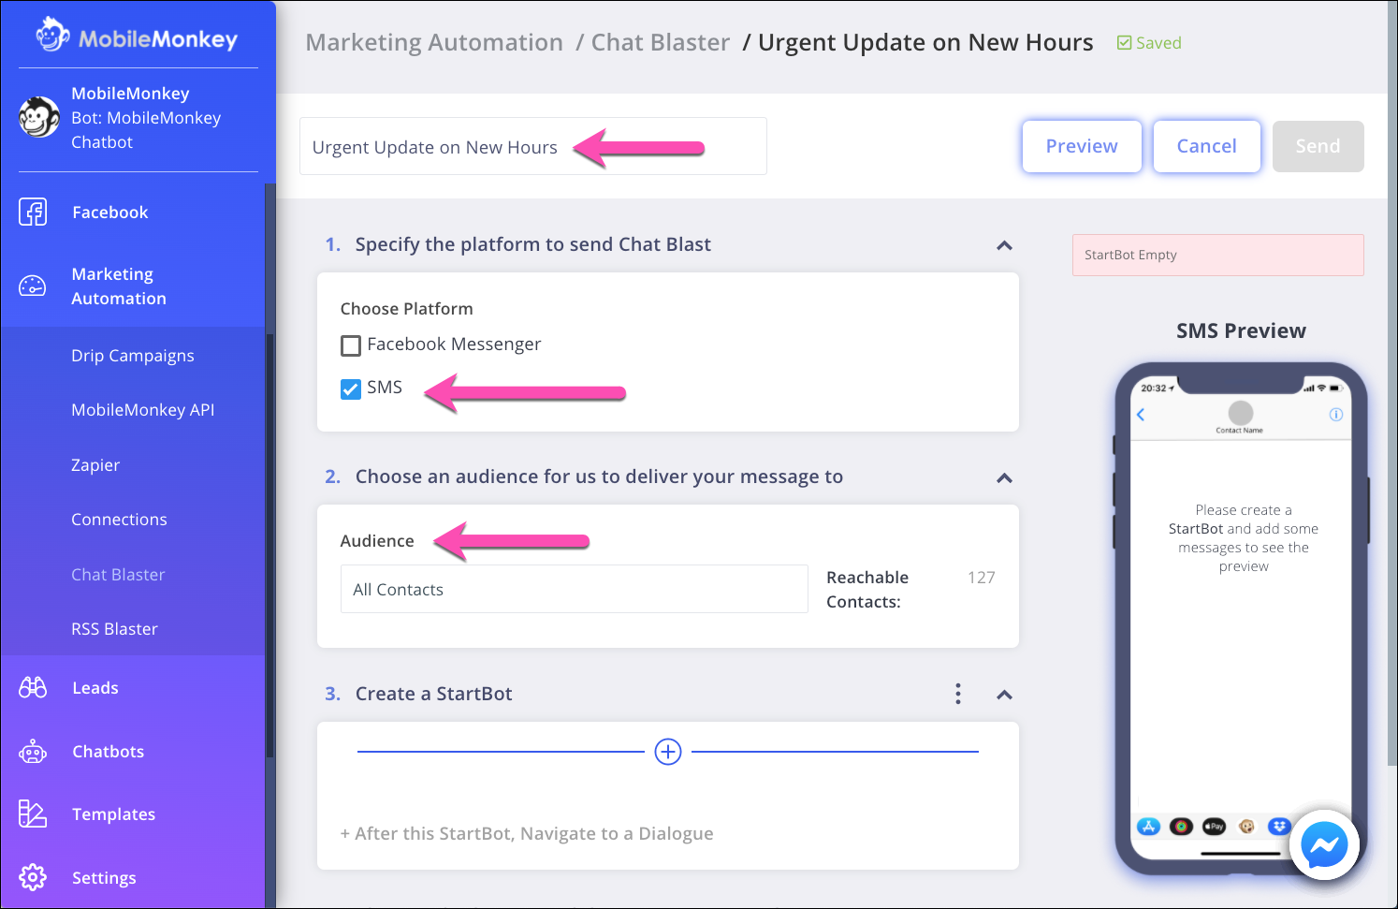This screenshot has height=909, width=1398.
Task: Select Chat Blaster submenu item
Action: (118, 575)
